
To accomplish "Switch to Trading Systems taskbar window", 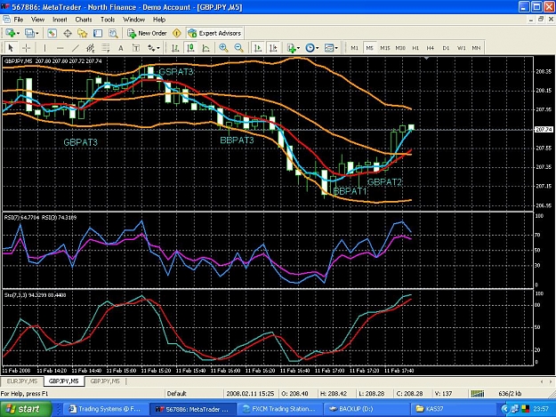I will click(105, 409).
